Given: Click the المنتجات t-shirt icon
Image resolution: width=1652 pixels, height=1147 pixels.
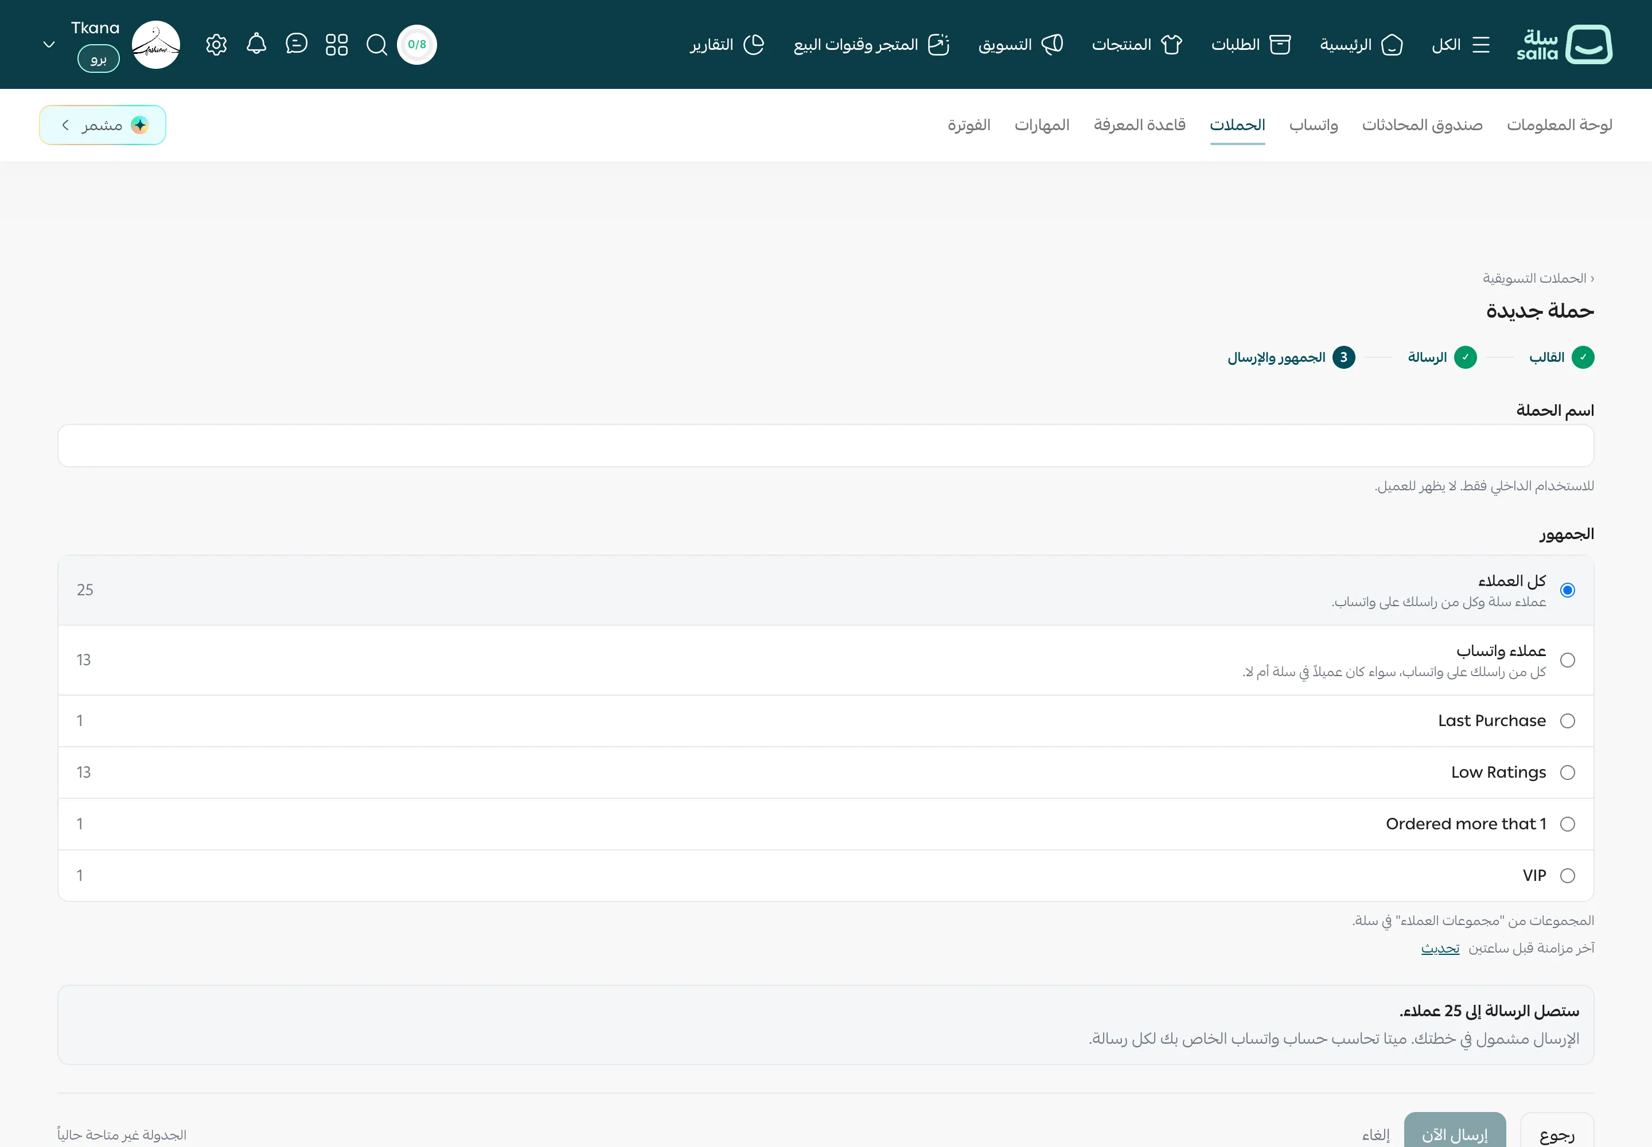Looking at the screenshot, I should pos(1172,45).
